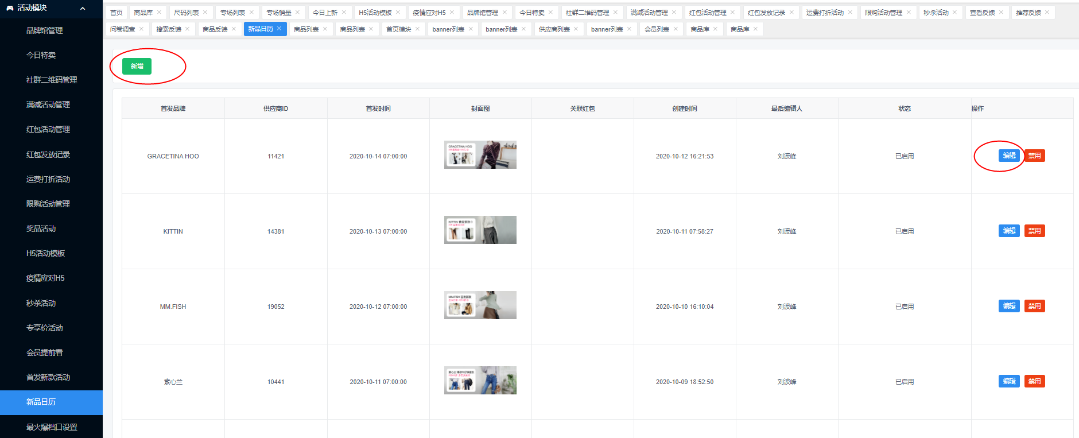Screen dimensions: 1079x438
Task: Open the 供应商列表 tab
Action: point(554,29)
